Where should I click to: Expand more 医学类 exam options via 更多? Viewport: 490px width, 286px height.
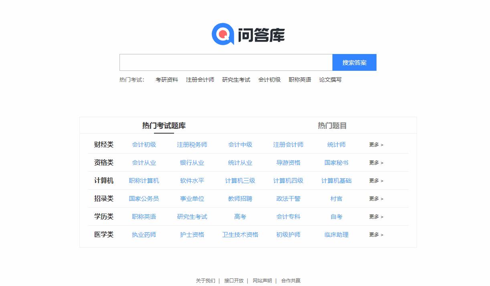pos(375,235)
